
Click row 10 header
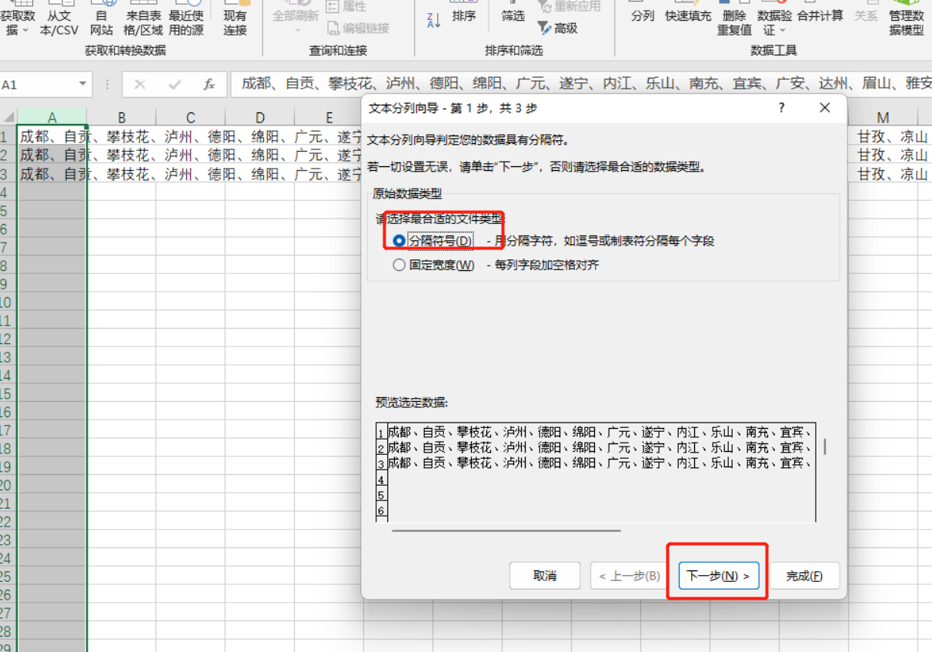point(7,303)
